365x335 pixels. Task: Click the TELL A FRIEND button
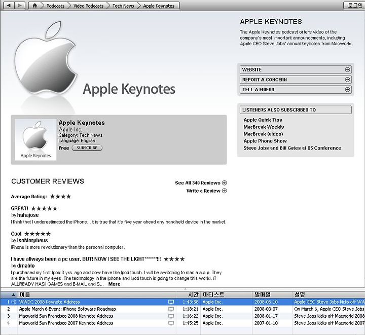click(x=296, y=90)
